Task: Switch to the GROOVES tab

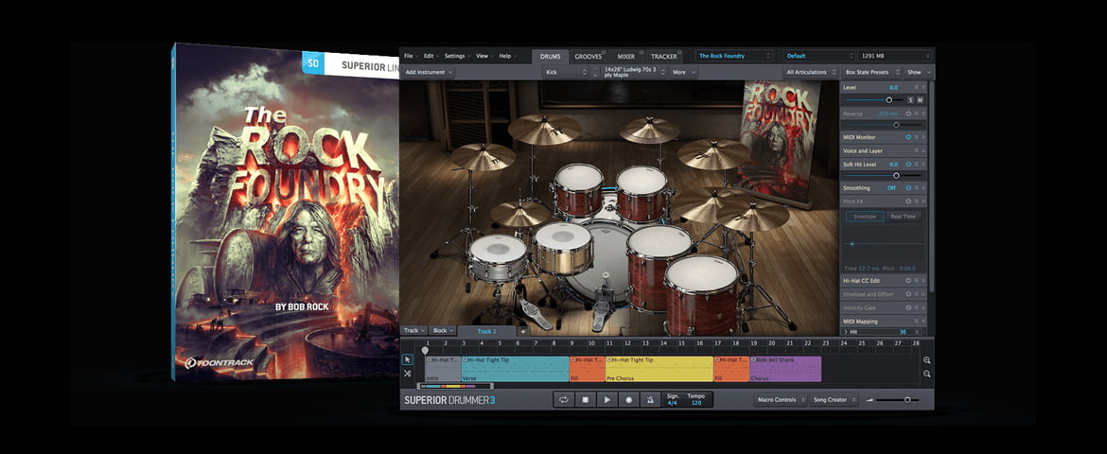Action: (589, 56)
